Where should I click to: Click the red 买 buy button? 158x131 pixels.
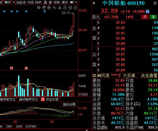145,17
